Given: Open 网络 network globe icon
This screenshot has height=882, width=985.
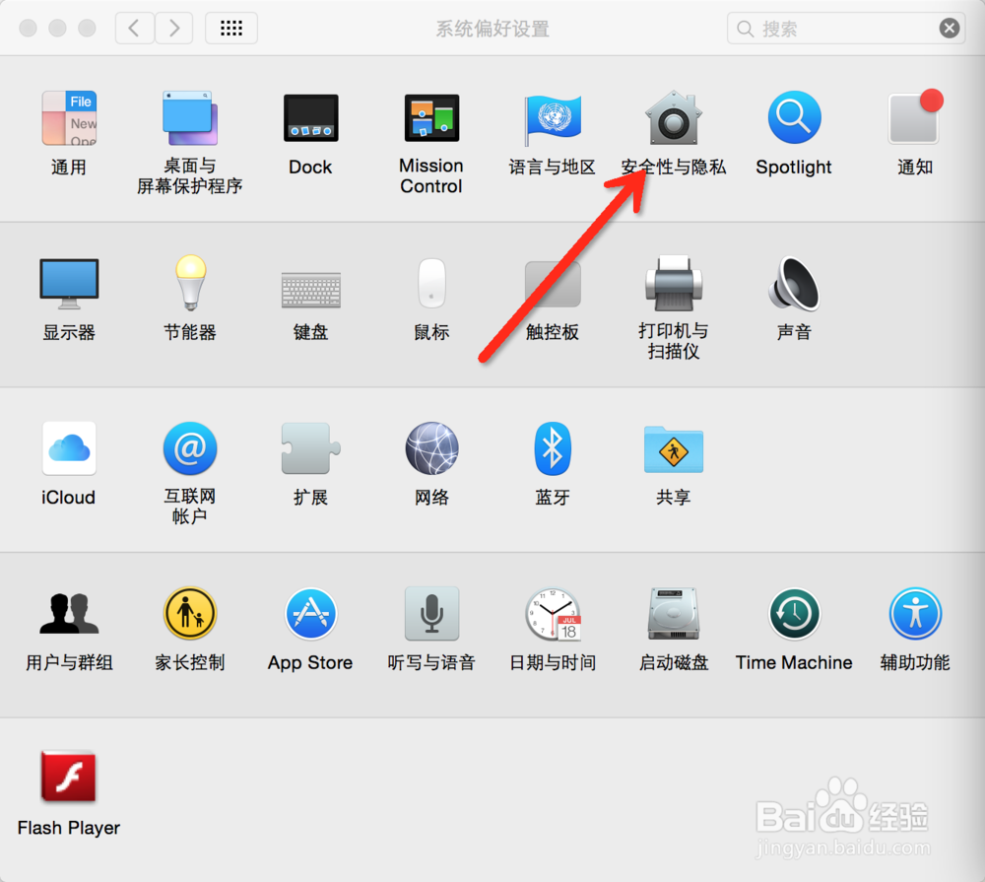Looking at the screenshot, I should (431, 448).
